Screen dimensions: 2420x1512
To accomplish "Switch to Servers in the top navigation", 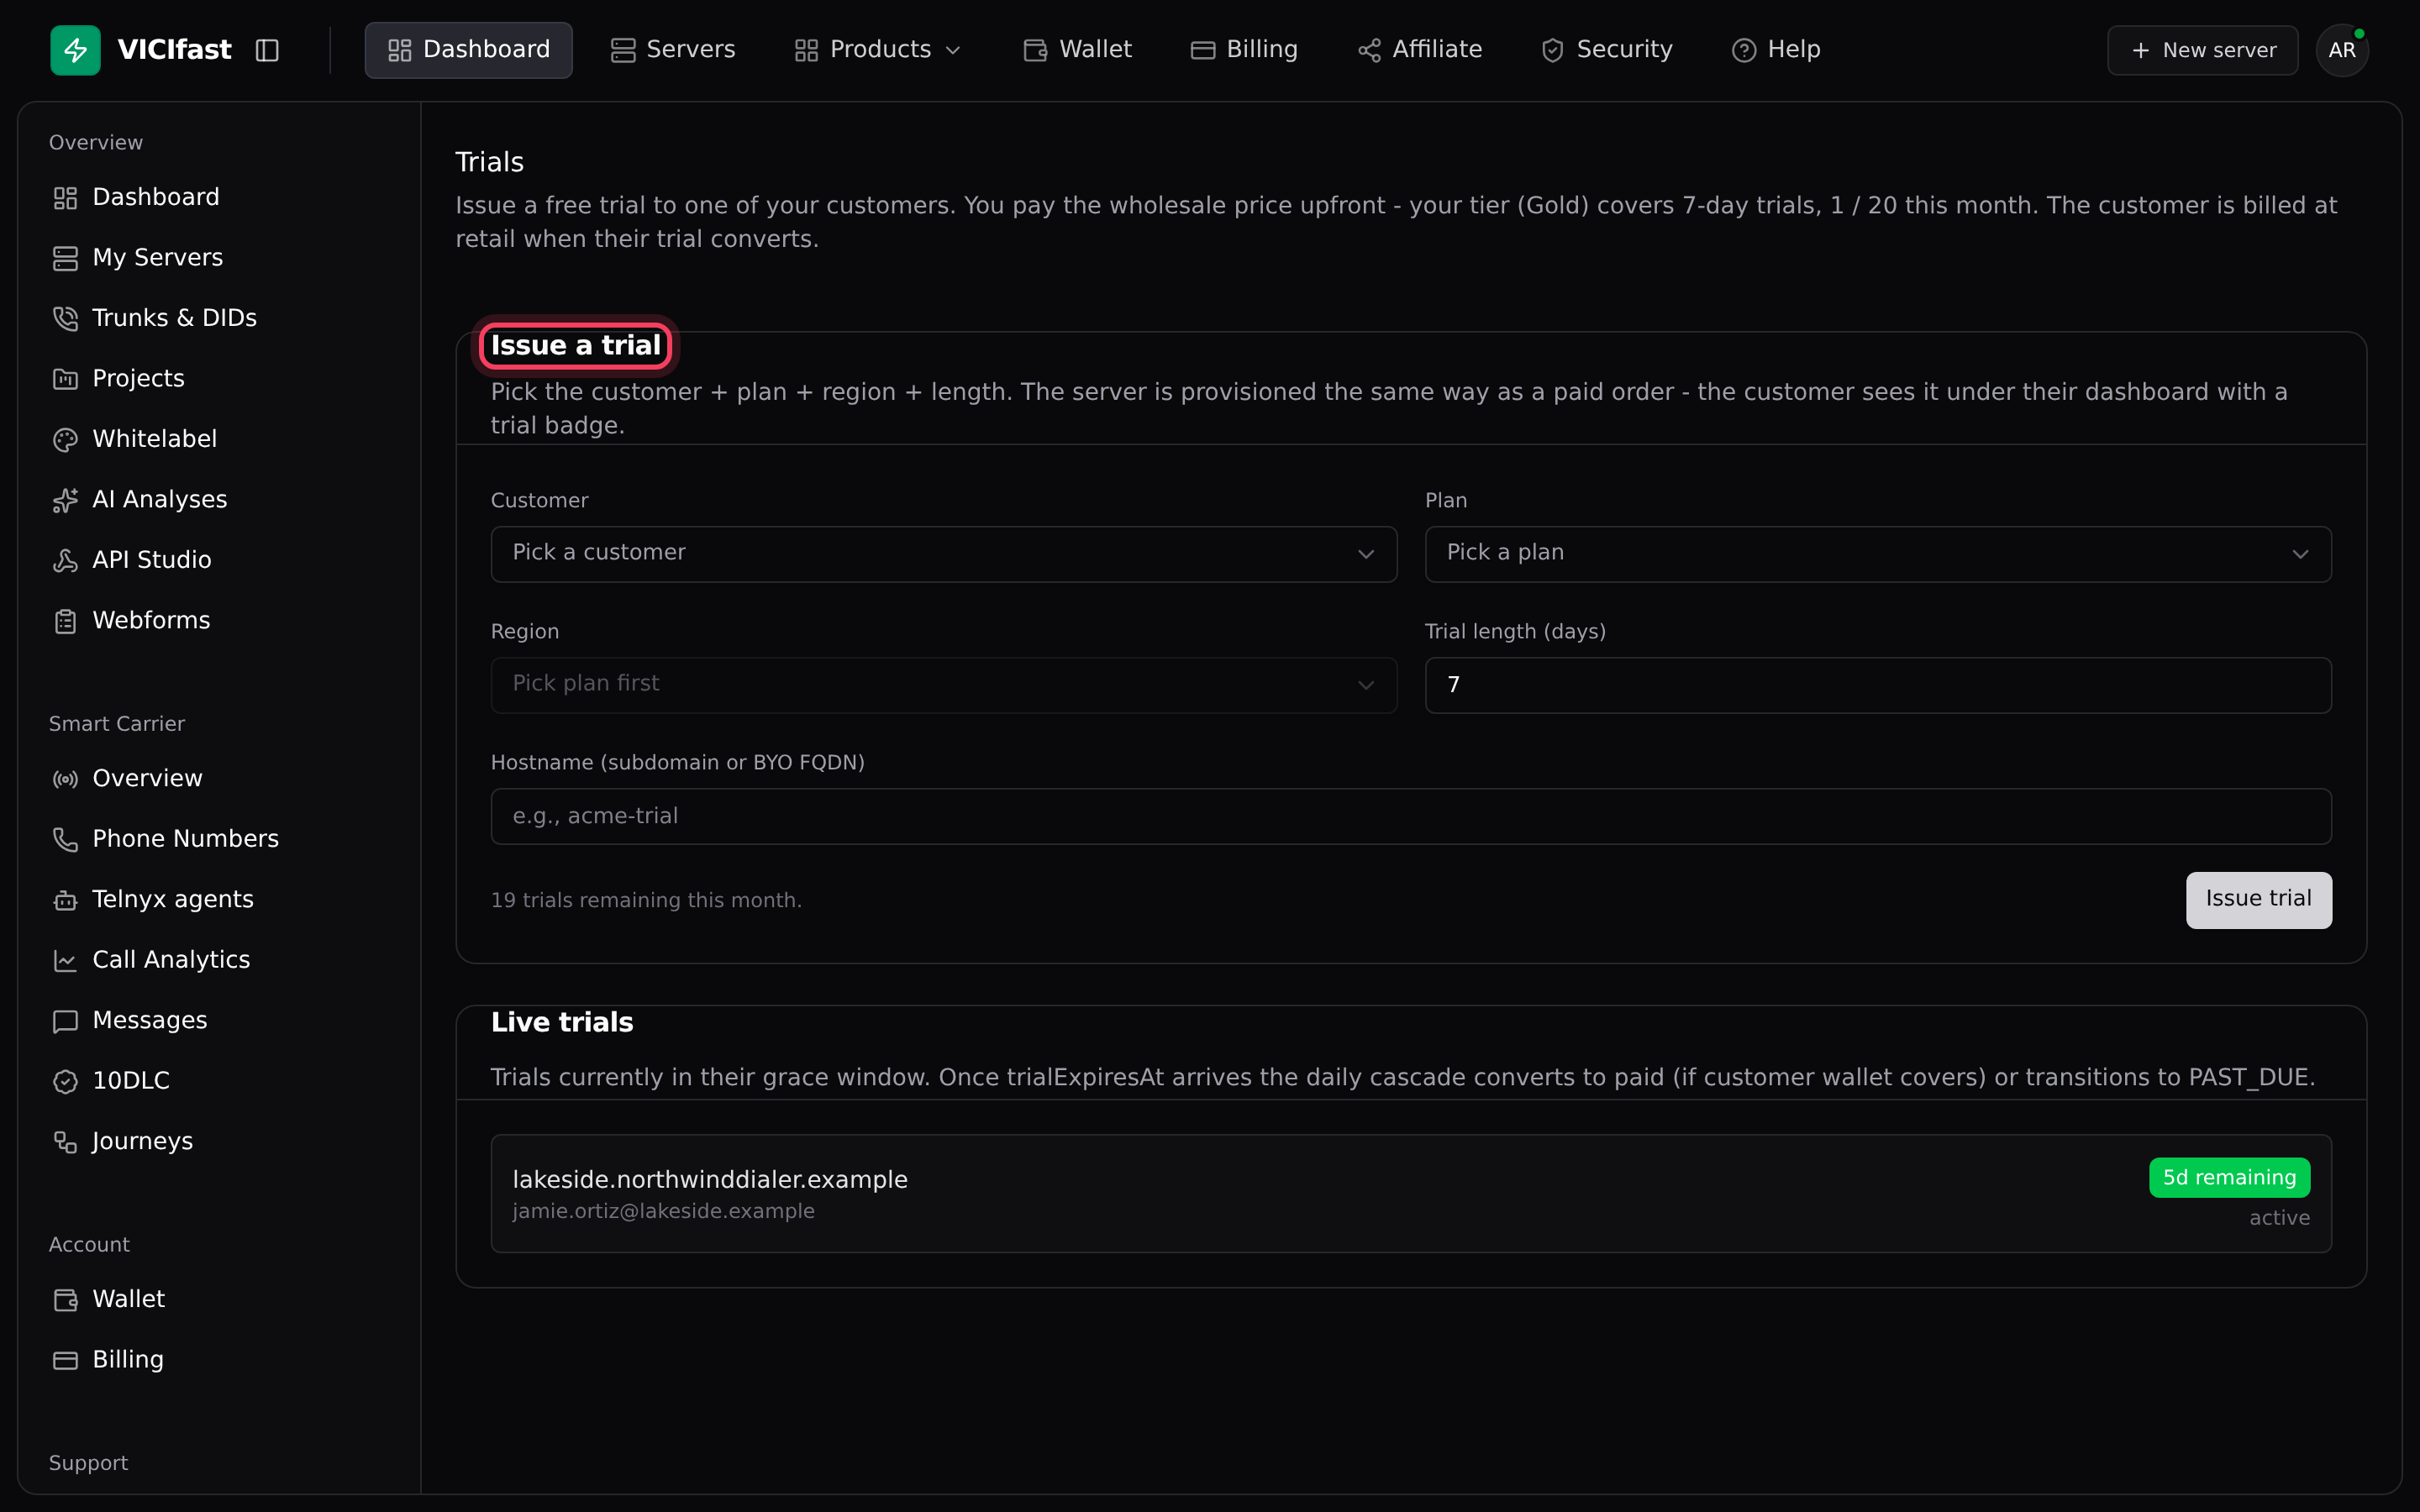I will 673,50.
